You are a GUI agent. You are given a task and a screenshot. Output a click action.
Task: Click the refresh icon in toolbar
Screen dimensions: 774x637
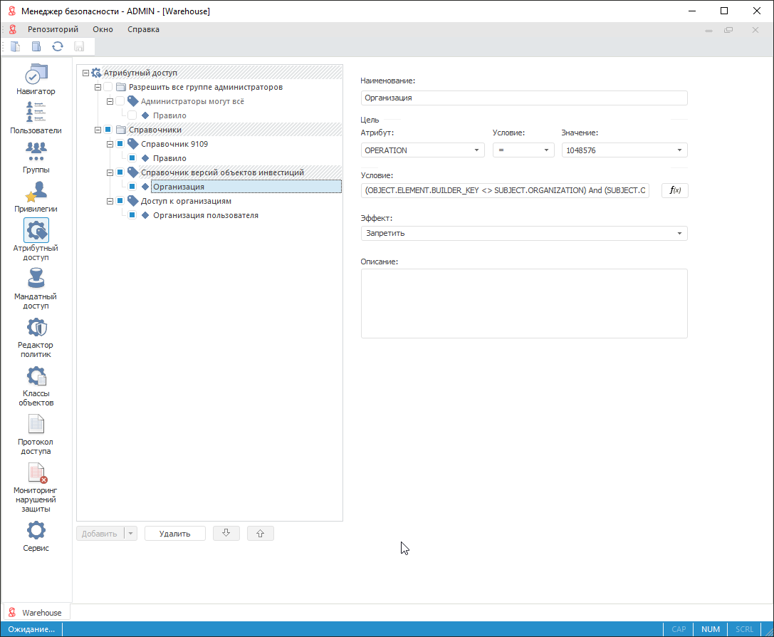58,47
